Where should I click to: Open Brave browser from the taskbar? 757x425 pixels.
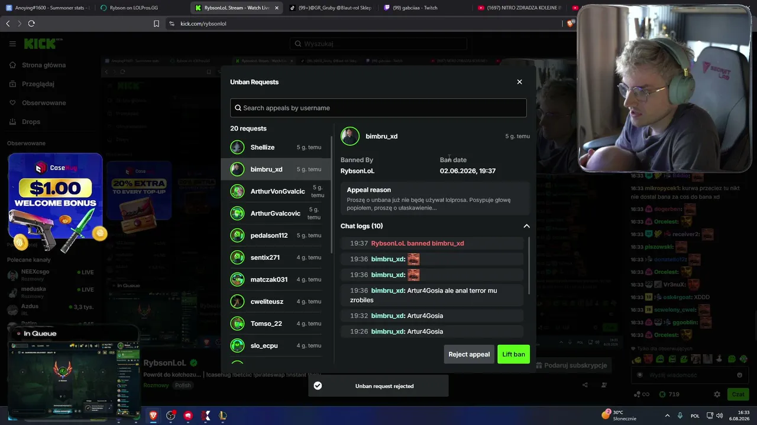pyautogui.click(x=154, y=416)
